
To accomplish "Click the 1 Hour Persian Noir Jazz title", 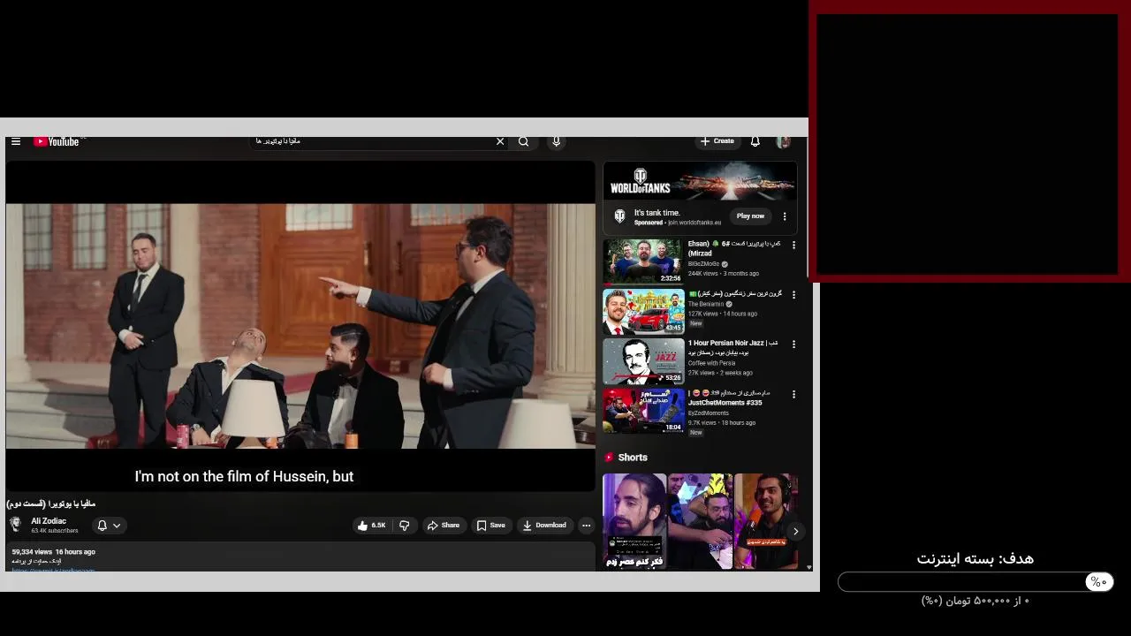I will (732, 347).
